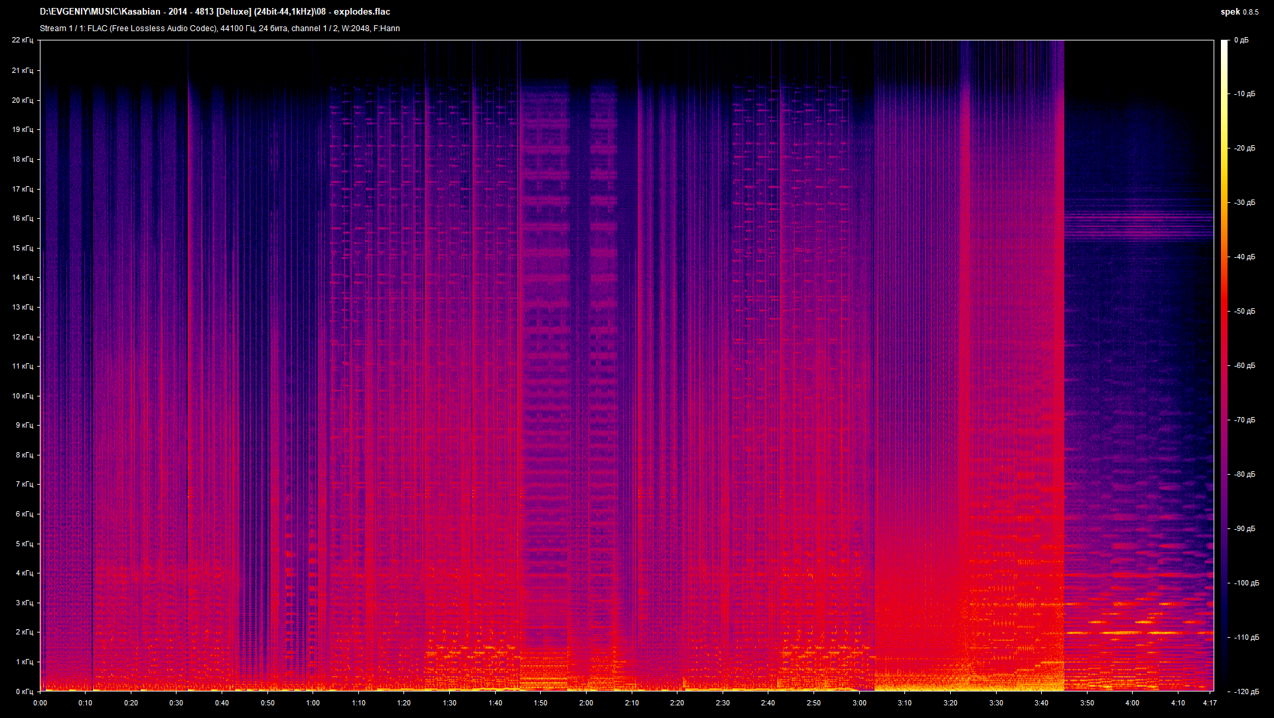
Task: Click the spectrogram at the 3:44 quiet-section boundary
Action: pos(1064,365)
